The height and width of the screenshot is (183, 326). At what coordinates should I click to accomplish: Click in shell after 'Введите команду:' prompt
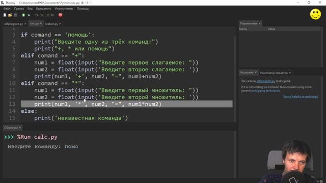[71, 147]
